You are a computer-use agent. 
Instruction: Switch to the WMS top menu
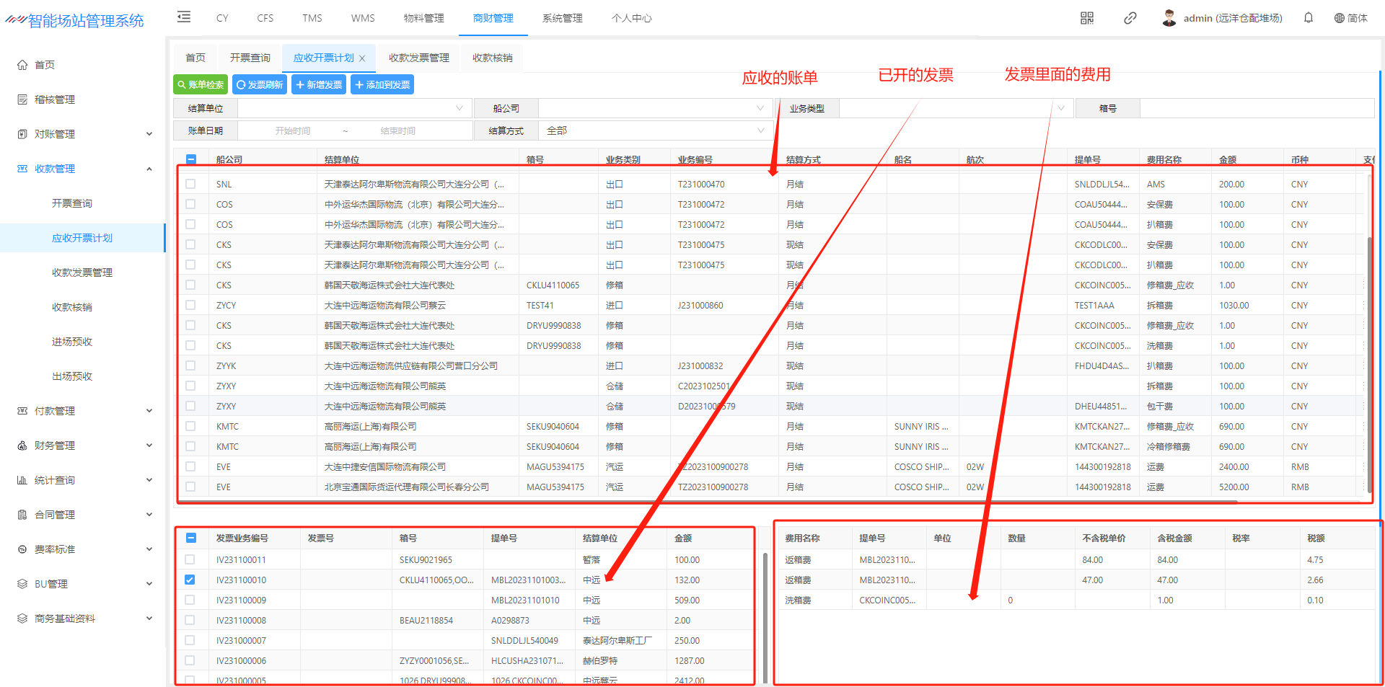363,18
